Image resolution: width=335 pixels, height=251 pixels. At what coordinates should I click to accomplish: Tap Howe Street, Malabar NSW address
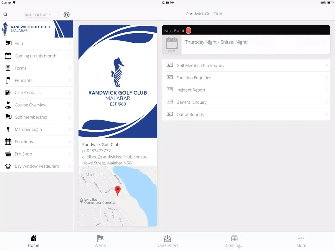[107, 163]
